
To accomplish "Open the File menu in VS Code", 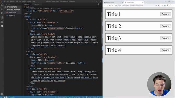I will [x=4, y=1].
